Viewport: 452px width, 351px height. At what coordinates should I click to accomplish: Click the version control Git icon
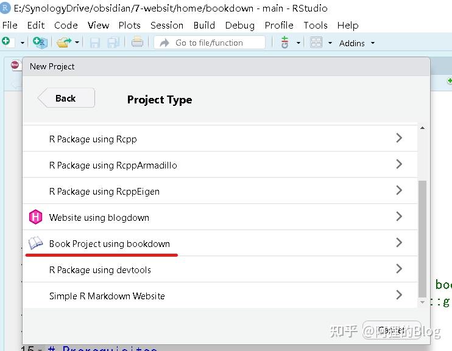click(284, 43)
